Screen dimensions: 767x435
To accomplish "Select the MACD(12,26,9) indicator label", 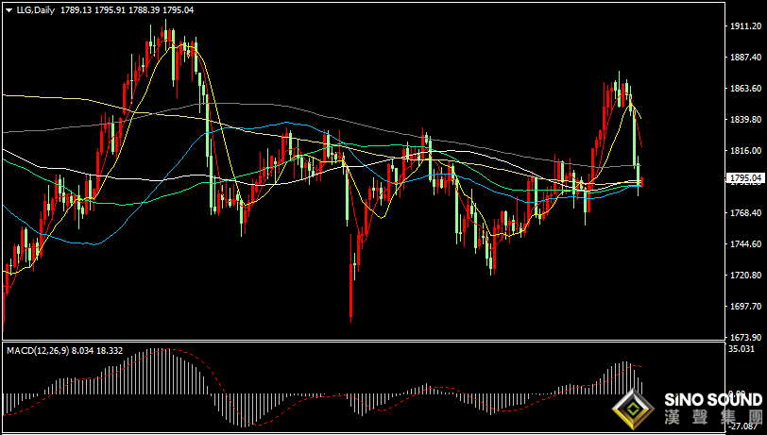I will [x=38, y=351].
